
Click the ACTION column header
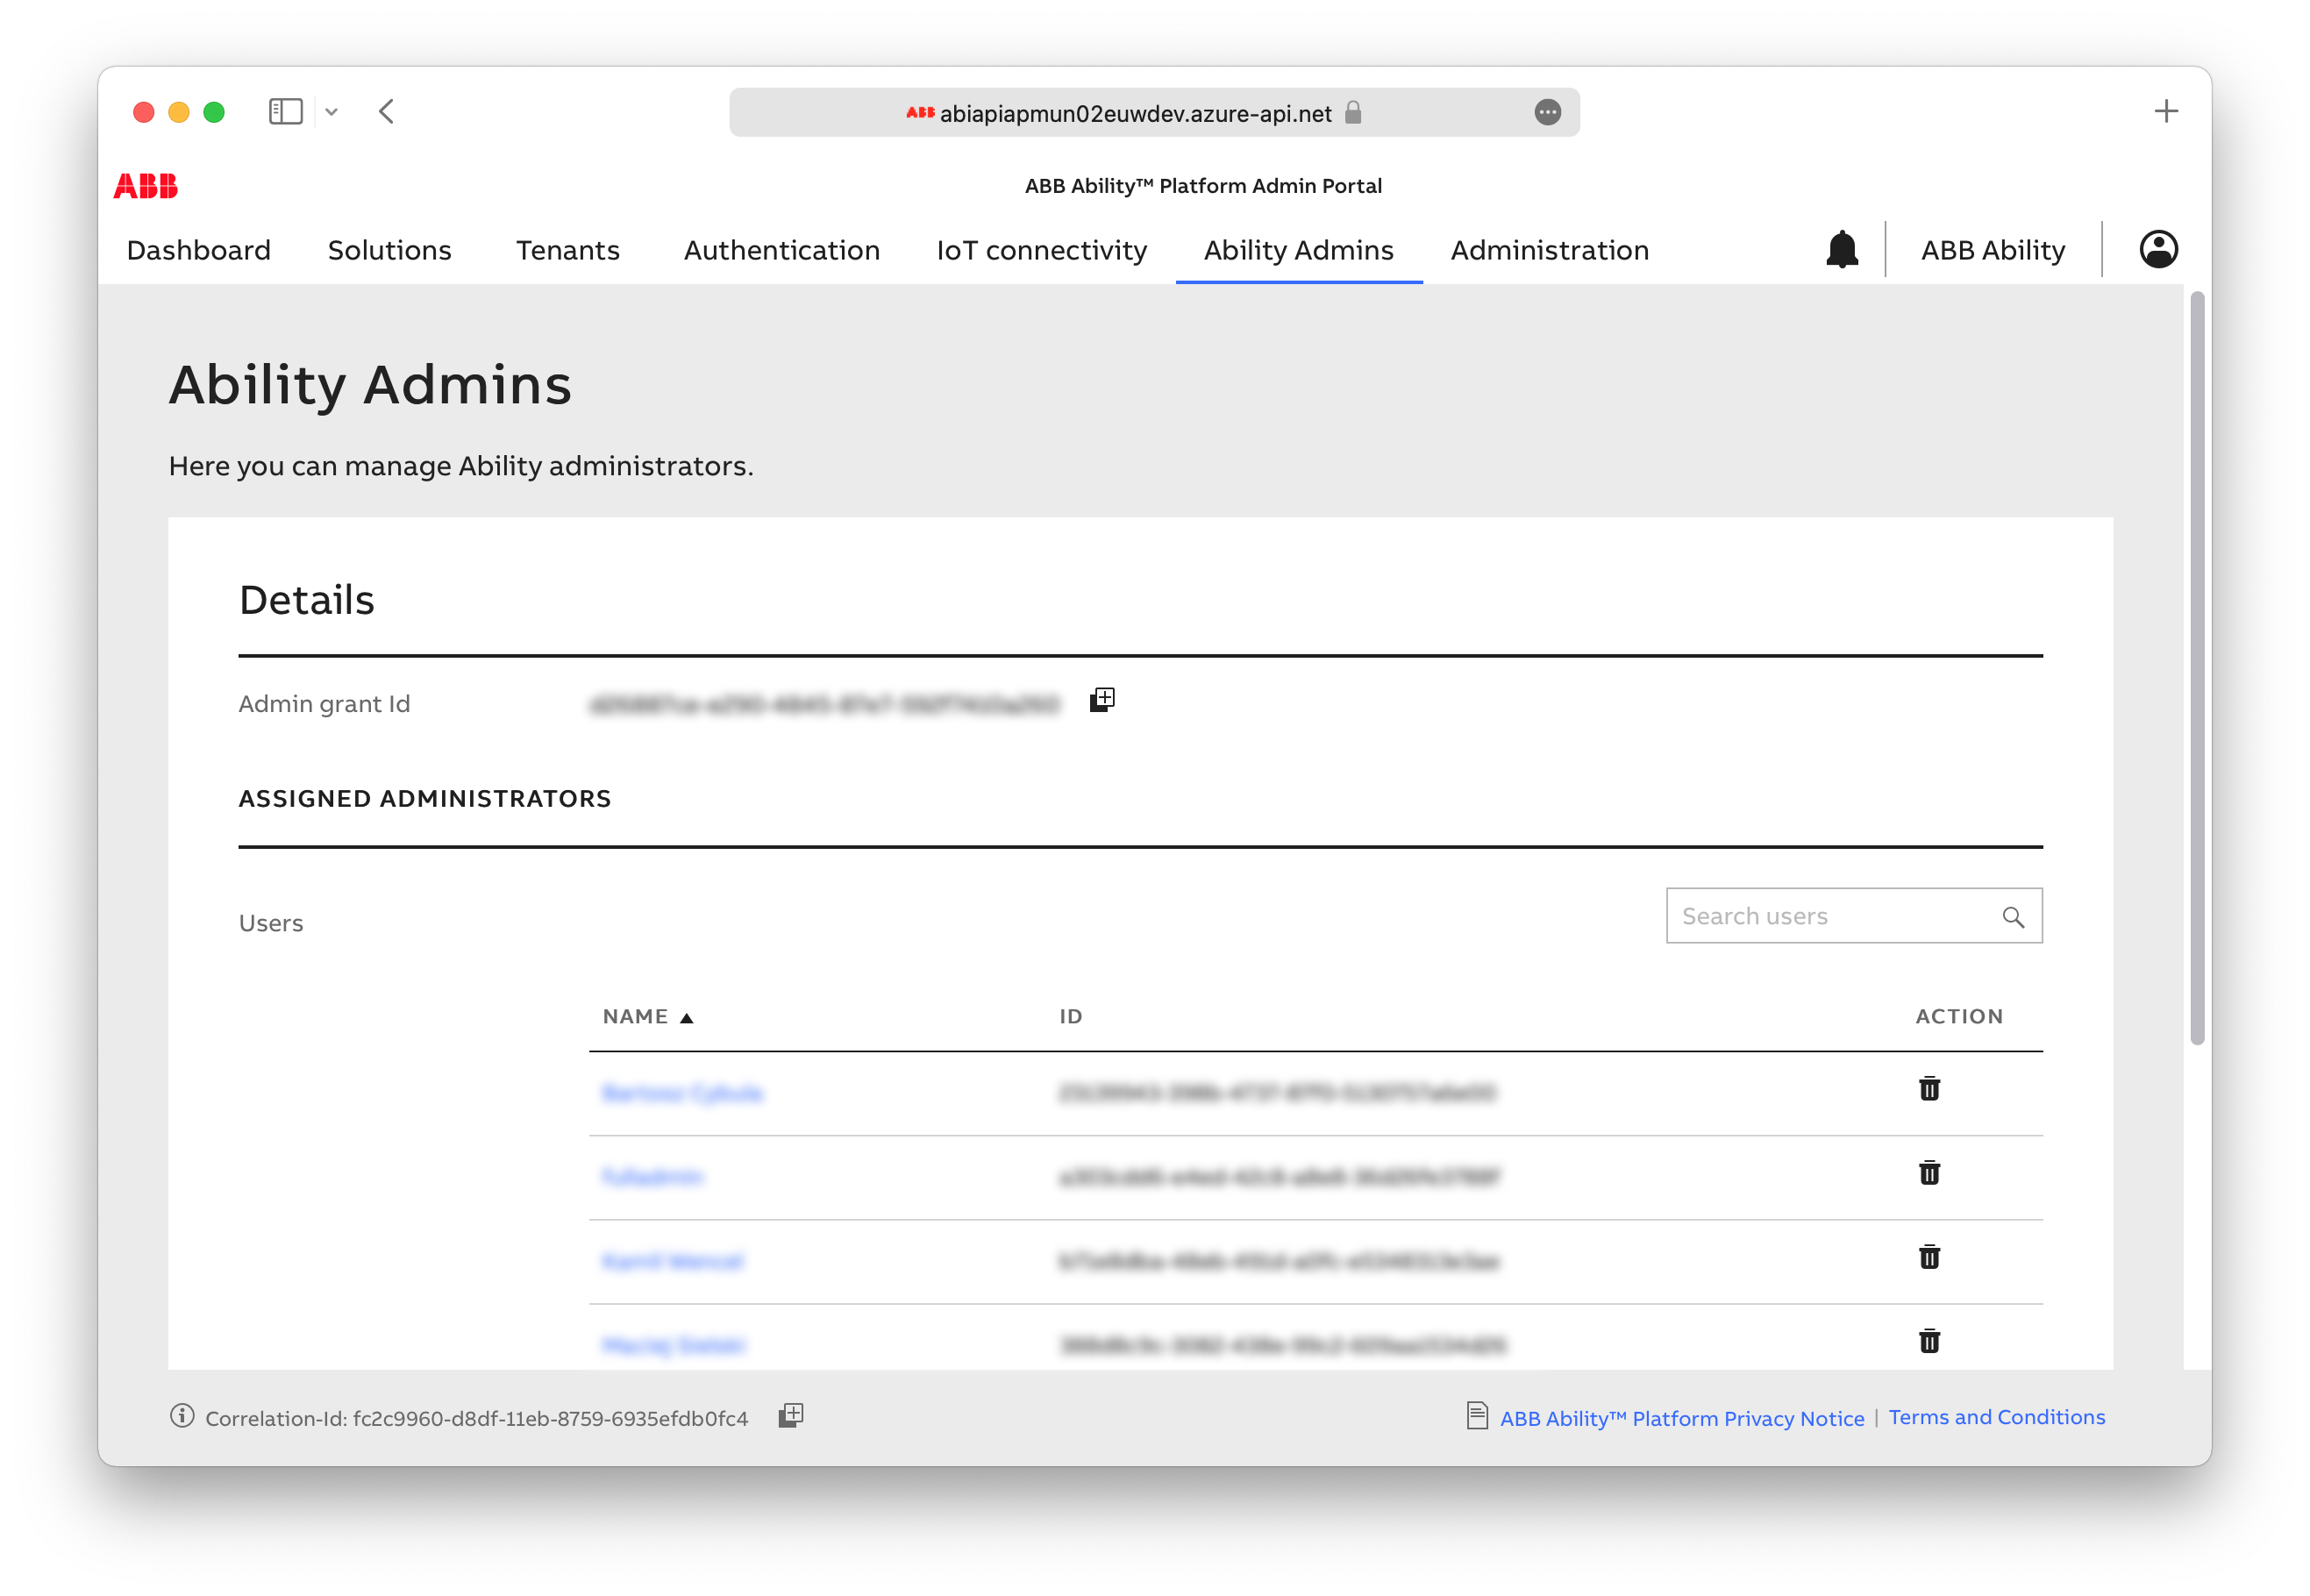[x=1958, y=1017]
